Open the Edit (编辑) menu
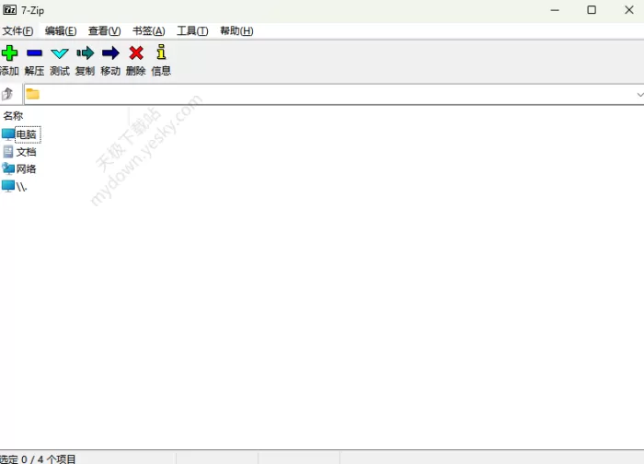Image resolution: width=644 pixels, height=464 pixels. [61, 30]
